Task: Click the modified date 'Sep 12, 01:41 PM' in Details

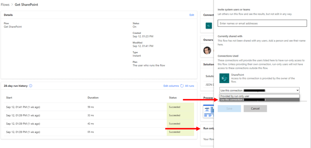Action: click(x=143, y=46)
